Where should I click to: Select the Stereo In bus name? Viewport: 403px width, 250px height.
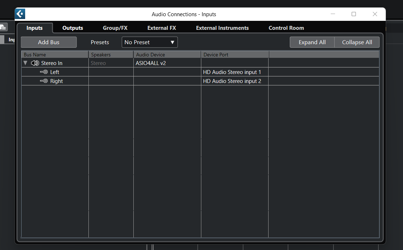pos(52,63)
